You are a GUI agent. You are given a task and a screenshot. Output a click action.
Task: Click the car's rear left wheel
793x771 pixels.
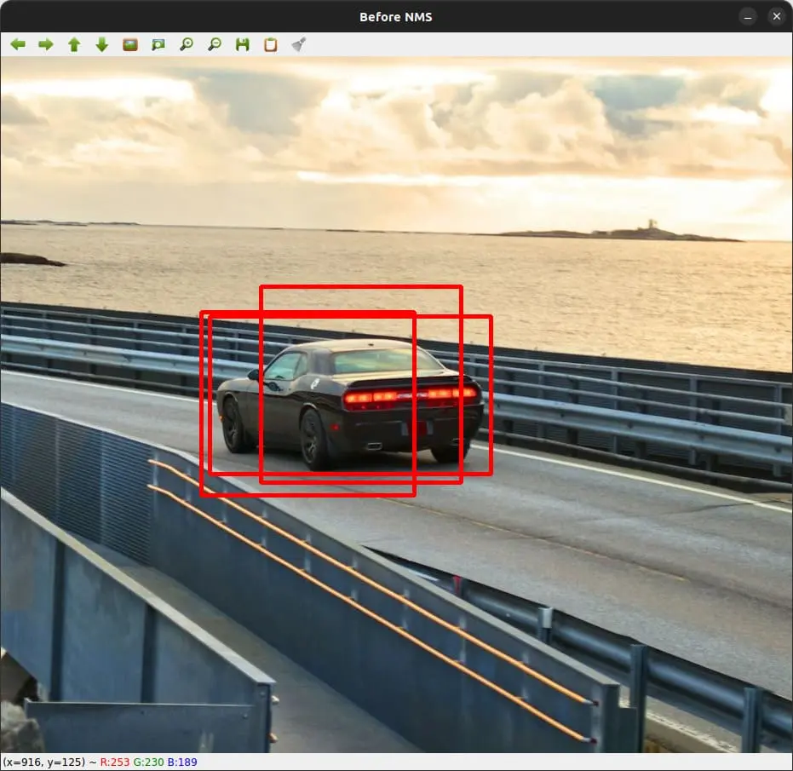point(313,438)
